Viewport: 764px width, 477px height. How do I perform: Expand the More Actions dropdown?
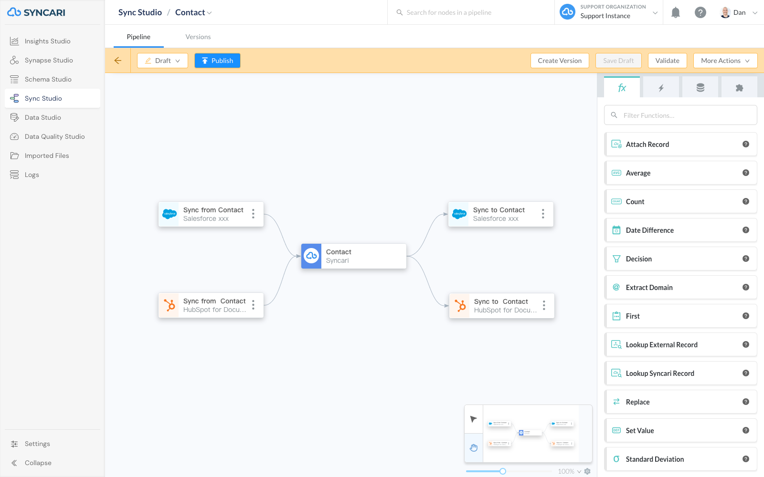tap(725, 61)
